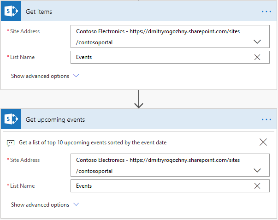This screenshot has width=278, height=220.
Task: Click SharePoint icon on Get upcoming events
Action: point(11,119)
